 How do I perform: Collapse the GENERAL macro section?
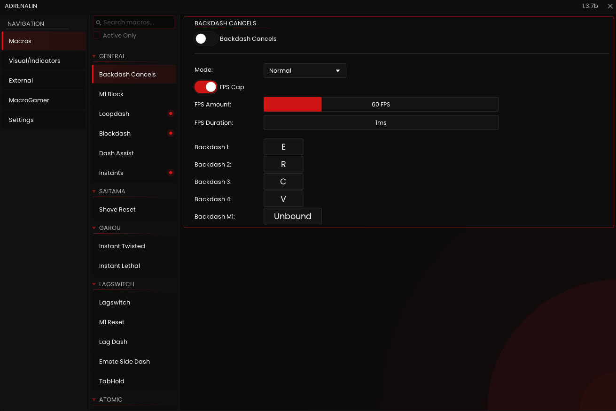coord(94,56)
